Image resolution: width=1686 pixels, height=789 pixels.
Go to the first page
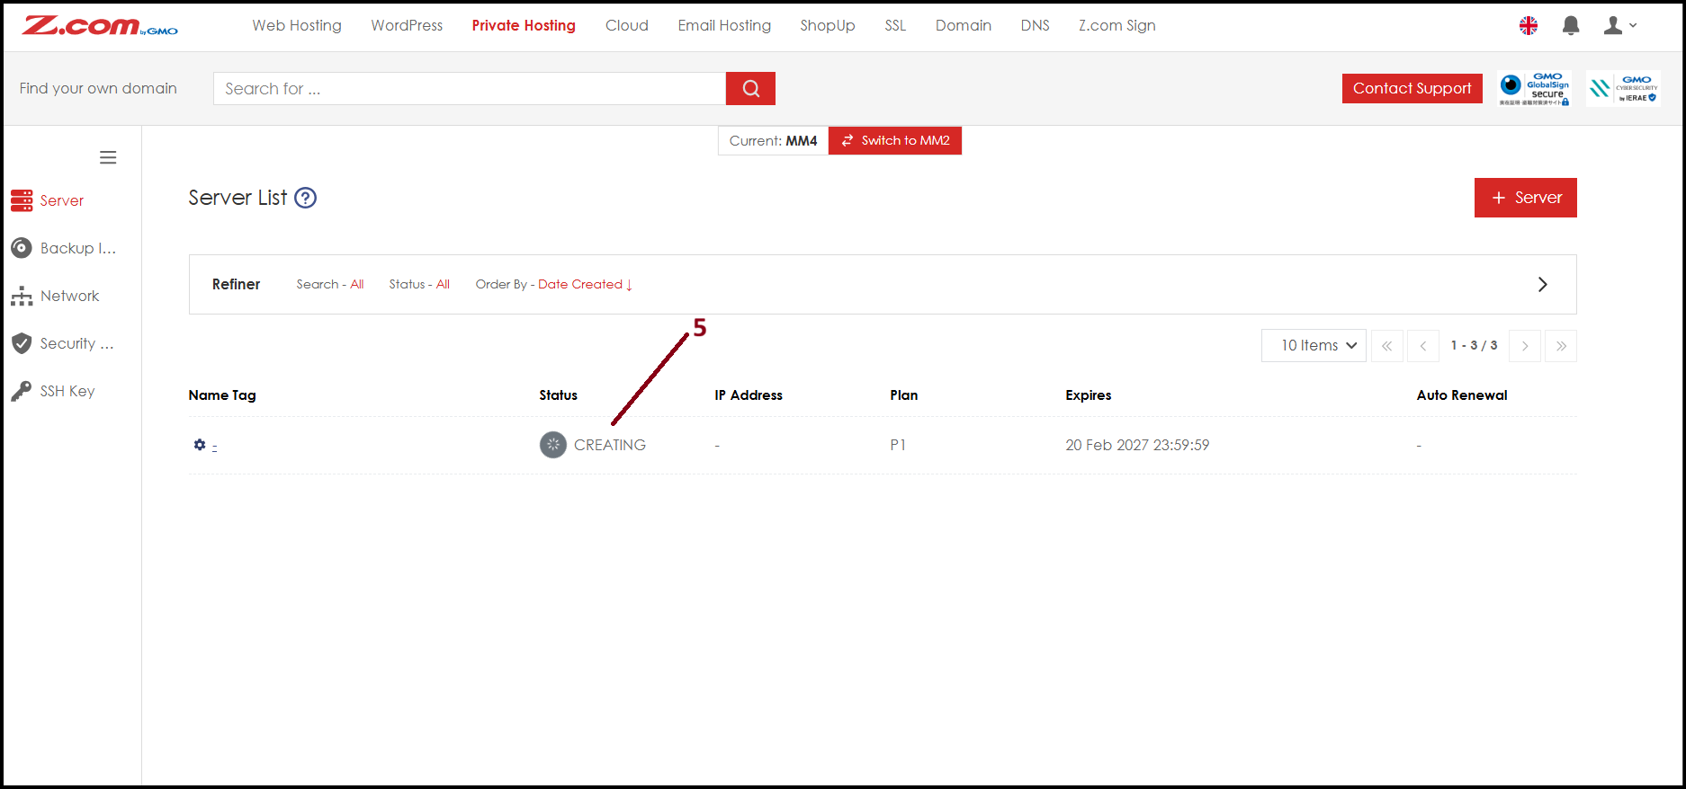click(x=1387, y=346)
